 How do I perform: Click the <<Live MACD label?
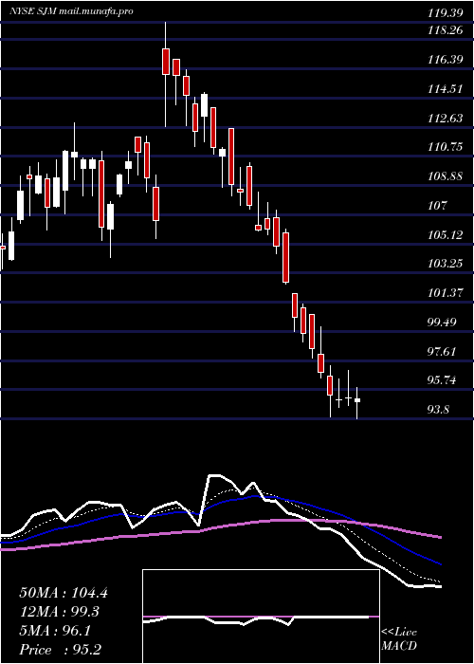coord(399,639)
